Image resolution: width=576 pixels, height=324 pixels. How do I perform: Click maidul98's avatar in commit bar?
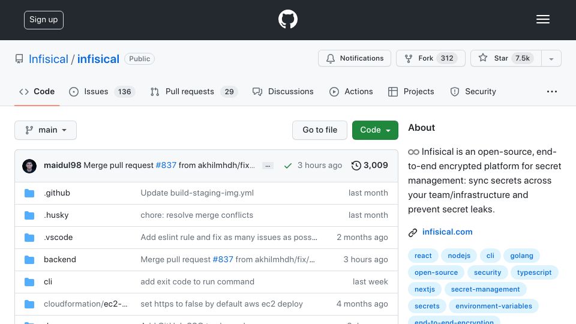click(x=29, y=166)
